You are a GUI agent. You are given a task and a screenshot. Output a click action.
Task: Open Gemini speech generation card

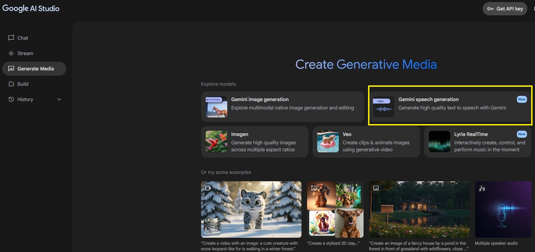point(450,107)
